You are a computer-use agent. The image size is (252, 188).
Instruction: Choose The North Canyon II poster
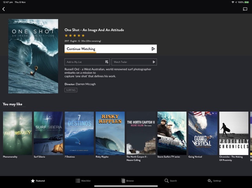pos(141,133)
